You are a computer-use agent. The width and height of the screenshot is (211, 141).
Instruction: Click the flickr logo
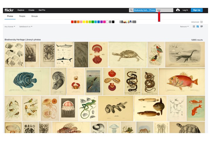[9, 10]
